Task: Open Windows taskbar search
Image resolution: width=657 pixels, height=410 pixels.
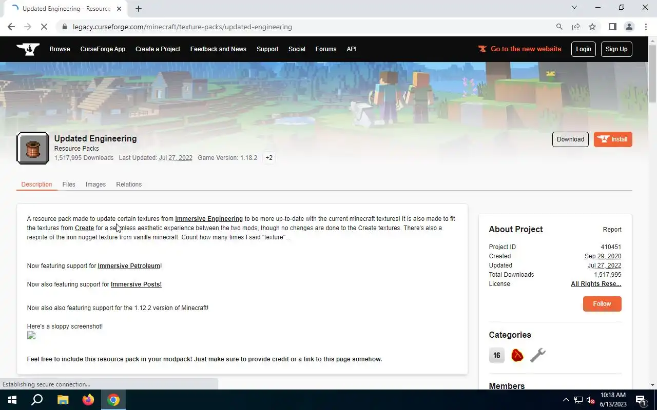Action: [37, 400]
